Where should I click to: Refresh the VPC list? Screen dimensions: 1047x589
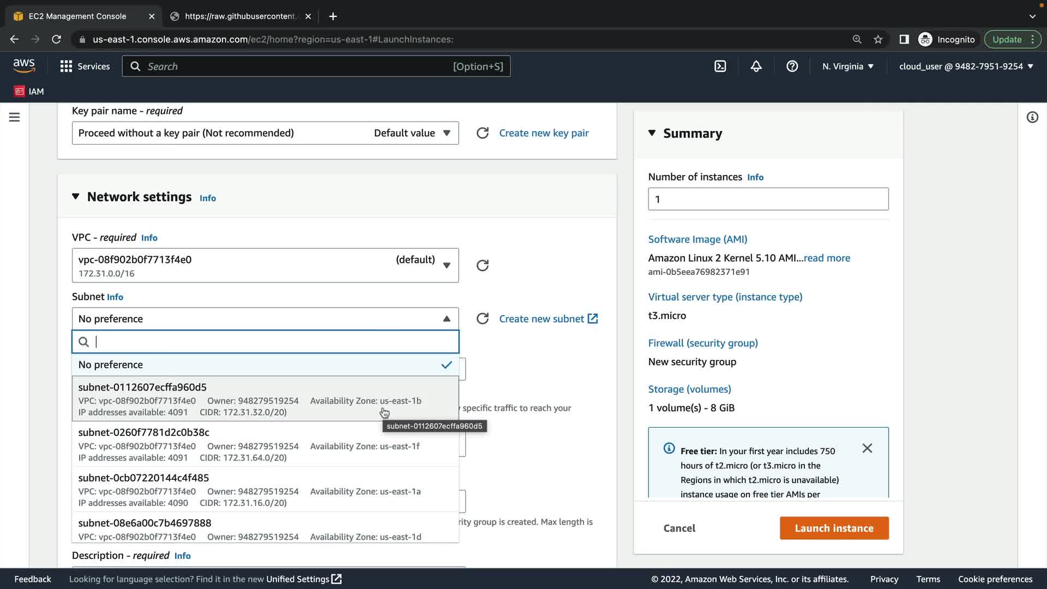[483, 266]
